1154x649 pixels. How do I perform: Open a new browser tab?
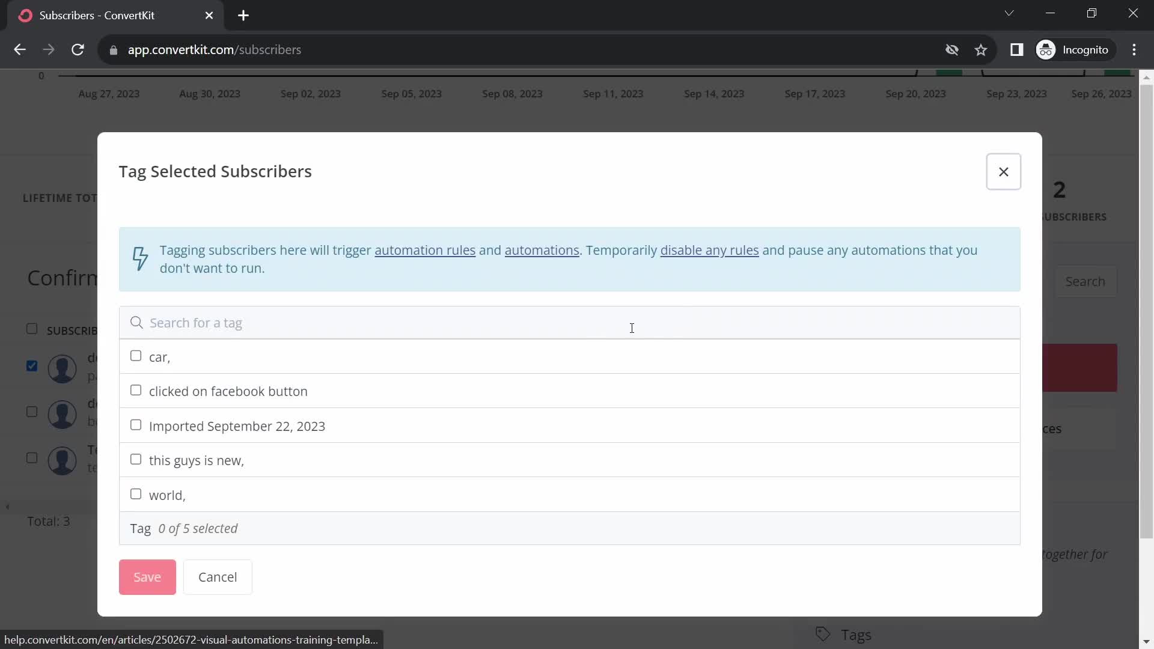pos(243,16)
